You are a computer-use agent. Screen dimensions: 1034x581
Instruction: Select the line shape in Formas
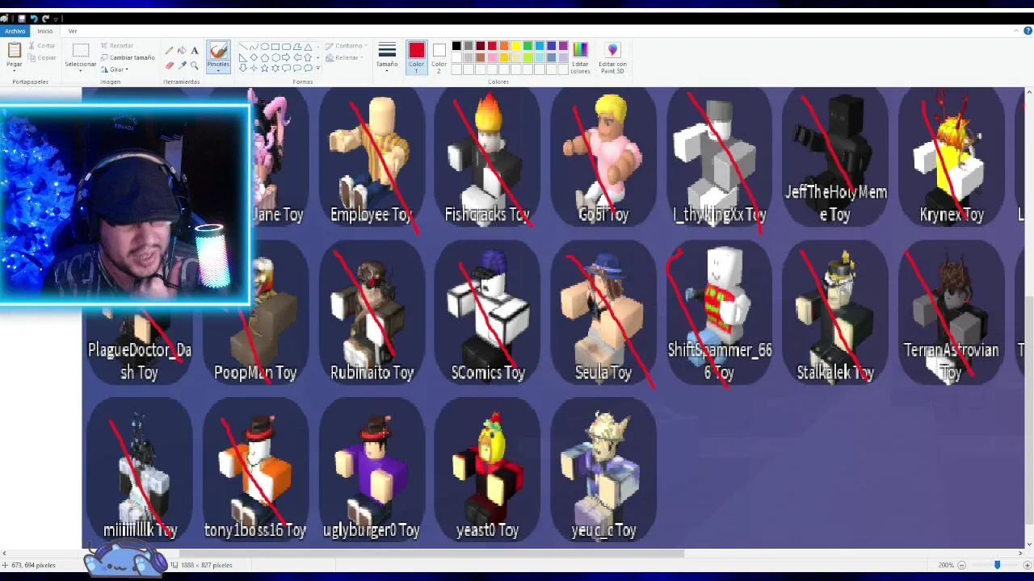click(x=243, y=47)
